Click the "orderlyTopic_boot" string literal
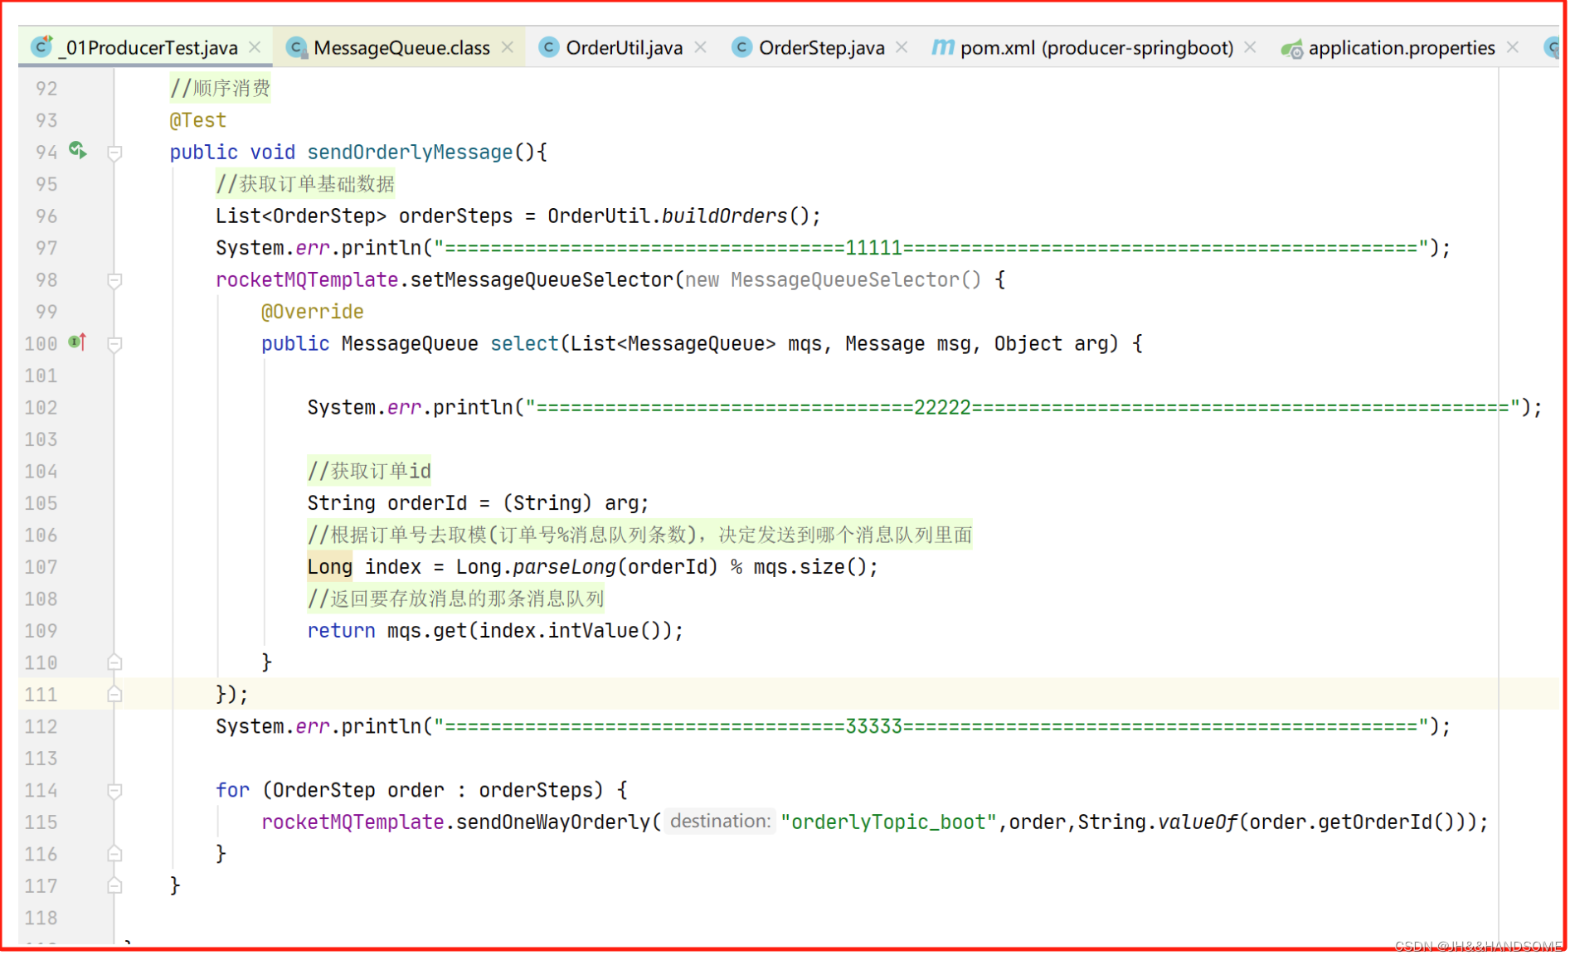The image size is (1575, 960). [888, 822]
